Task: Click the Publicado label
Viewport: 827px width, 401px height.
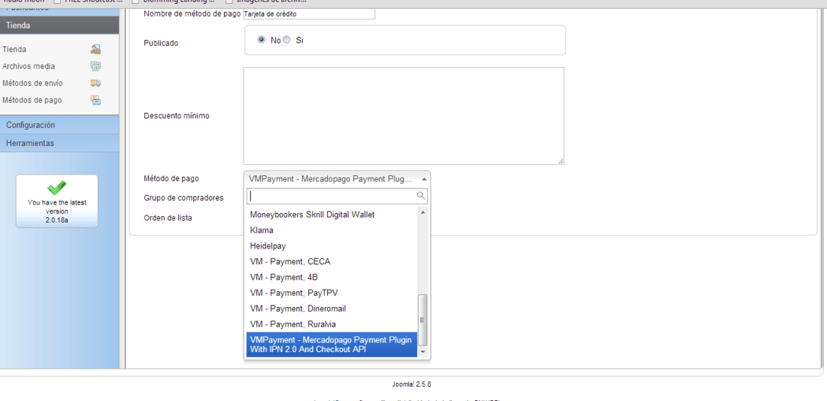Action: click(161, 44)
